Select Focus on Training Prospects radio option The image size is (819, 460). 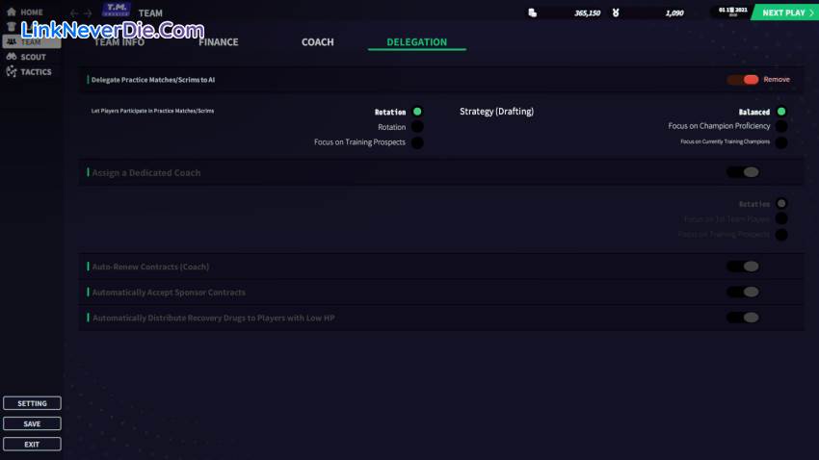click(417, 142)
